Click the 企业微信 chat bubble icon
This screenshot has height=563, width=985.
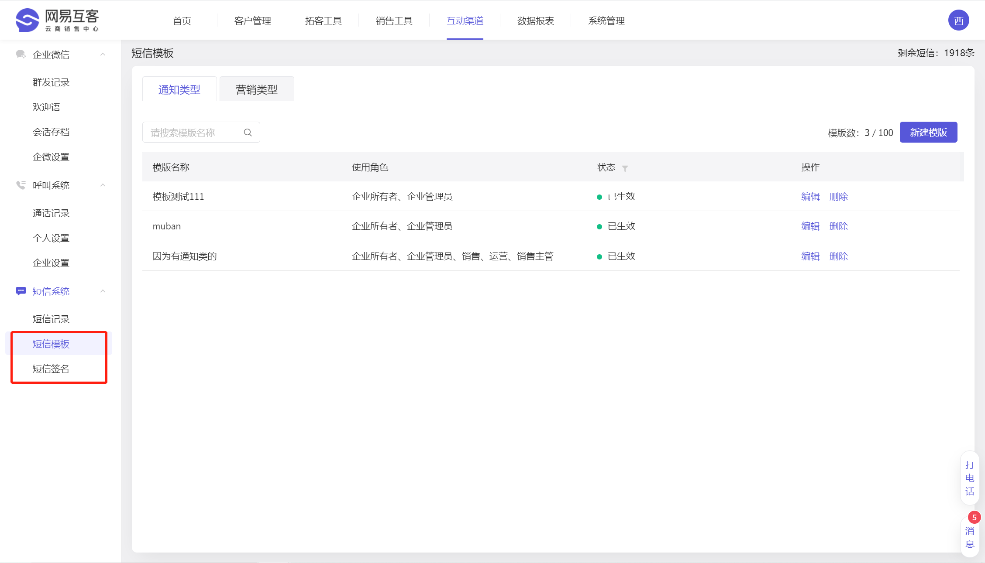click(21, 54)
